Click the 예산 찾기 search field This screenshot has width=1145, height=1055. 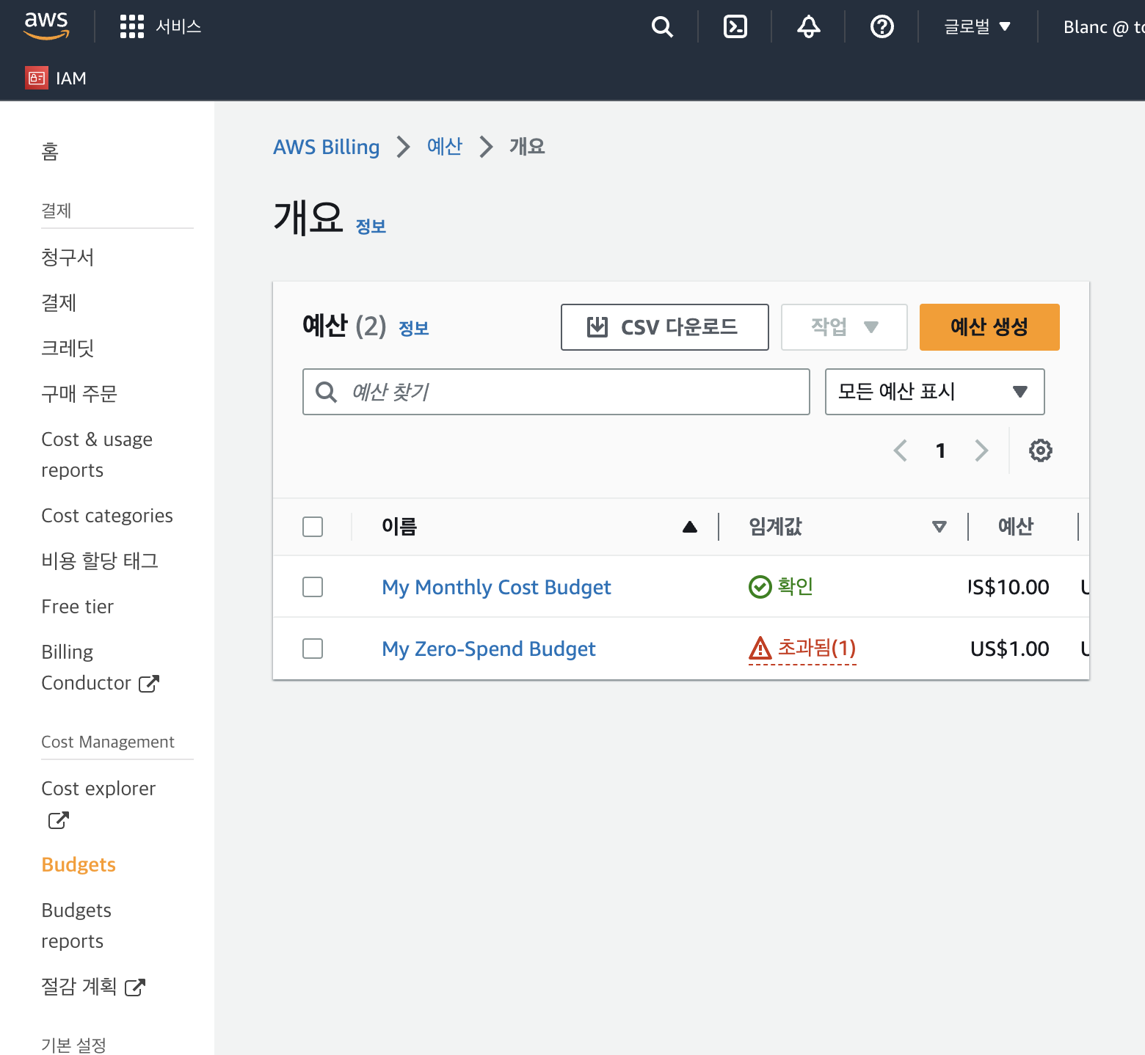pos(556,392)
